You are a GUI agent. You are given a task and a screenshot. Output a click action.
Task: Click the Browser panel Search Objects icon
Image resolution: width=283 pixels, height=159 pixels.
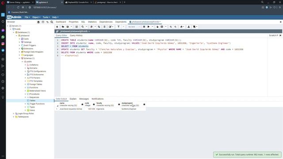click(52, 22)
